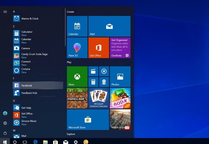
Task: Open the Microsoft Solitaire Collection tile
Action: [99, 98]
